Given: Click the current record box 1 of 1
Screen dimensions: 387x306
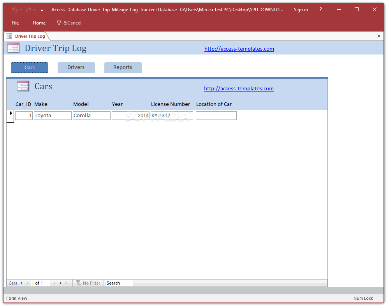Looking at the screenshot, I should [x=40, y=283].
